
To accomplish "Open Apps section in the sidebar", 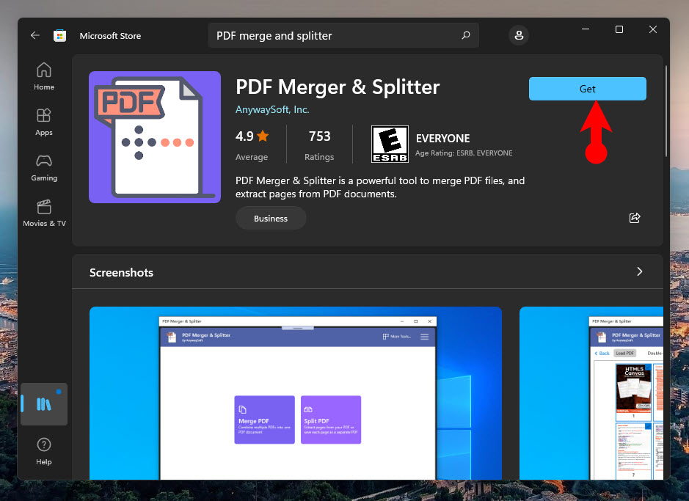I will tap(44, 122).
